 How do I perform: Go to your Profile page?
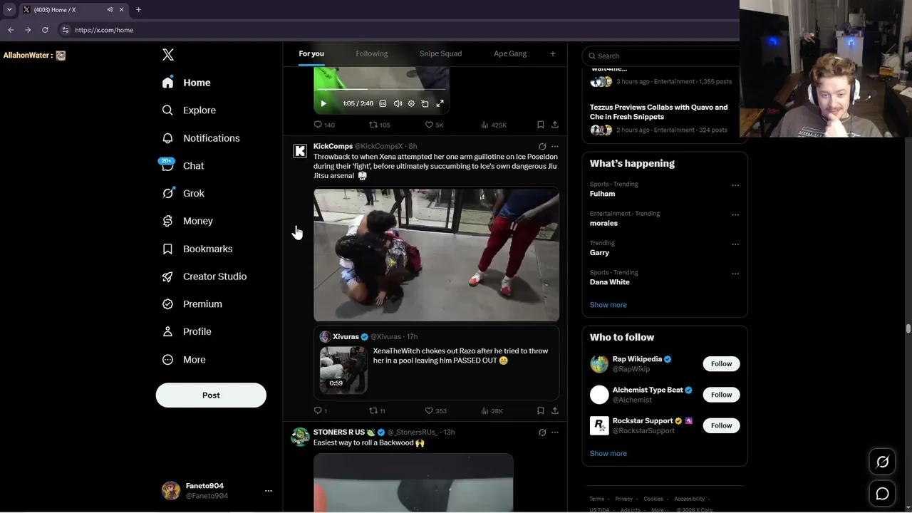(x=187, y=332)
